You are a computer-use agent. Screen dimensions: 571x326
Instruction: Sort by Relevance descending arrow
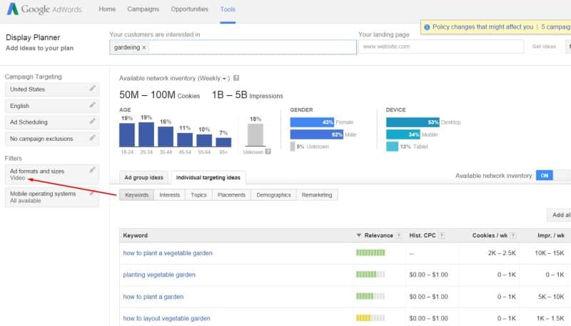pos(359,236)
